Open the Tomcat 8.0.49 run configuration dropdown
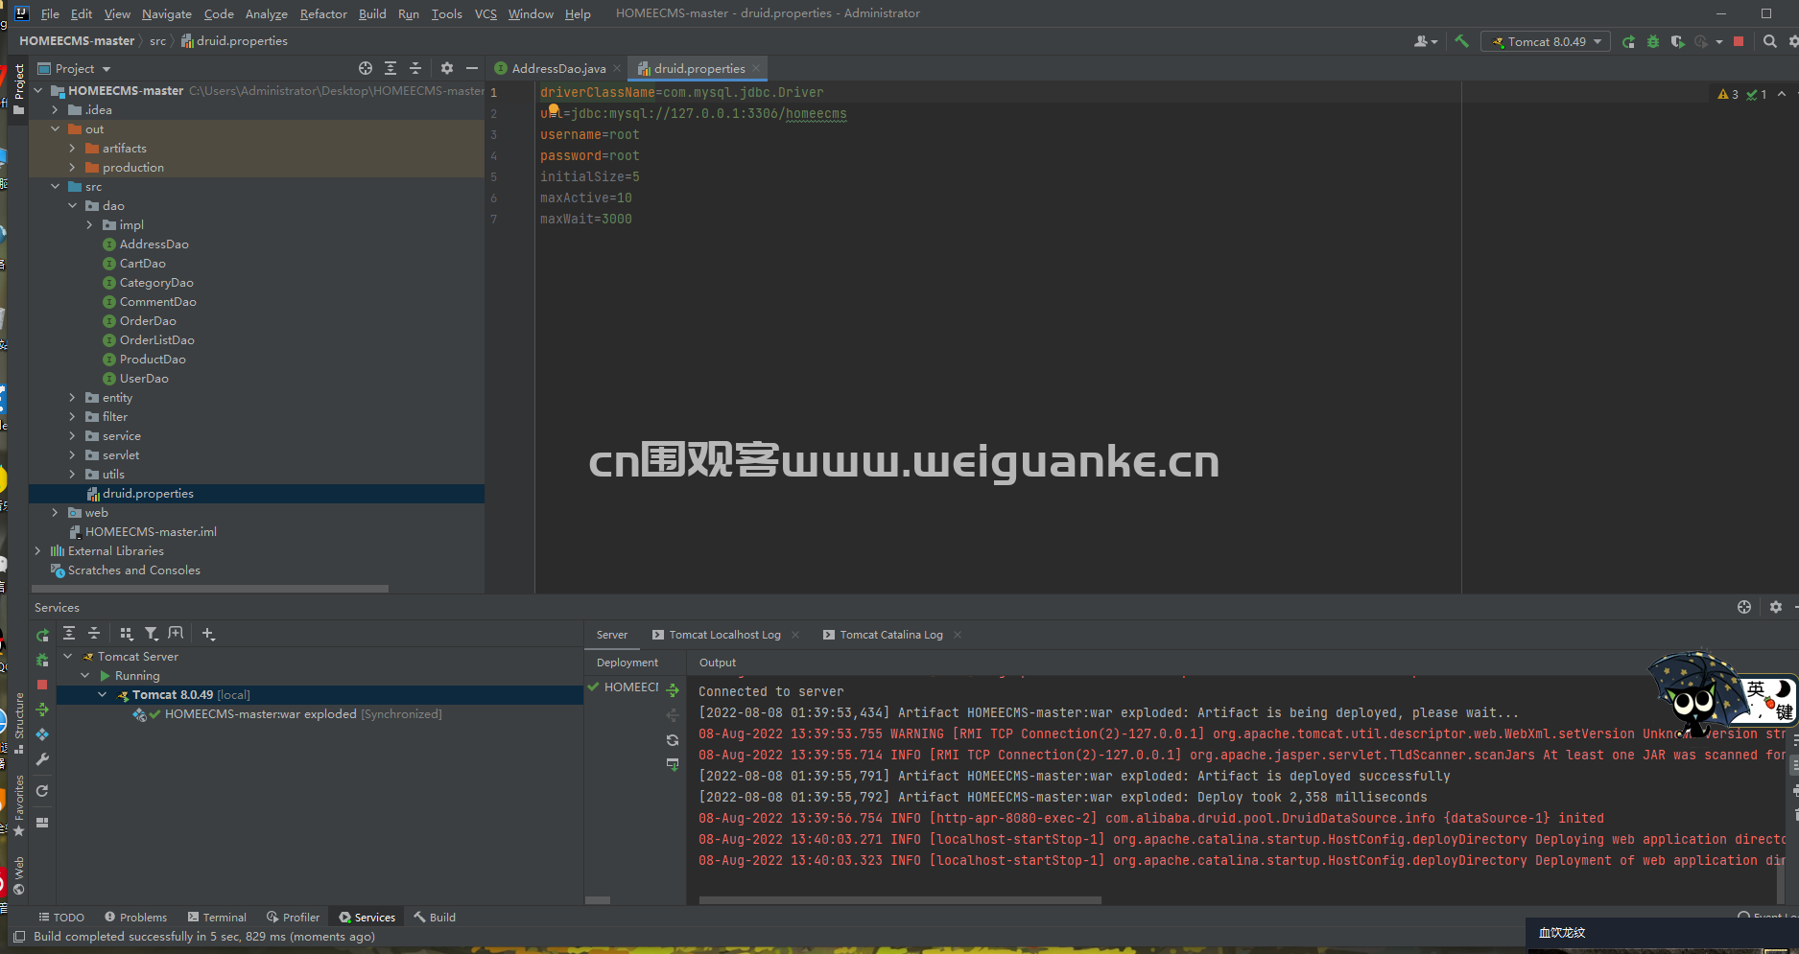Viewport: 1799px width, 954px height. 1546,41
